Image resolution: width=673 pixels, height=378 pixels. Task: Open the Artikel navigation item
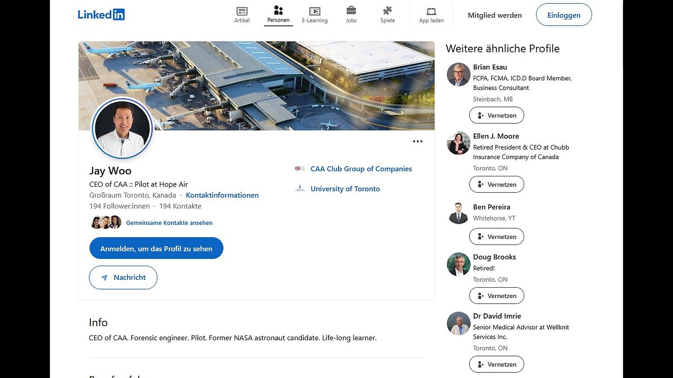coord(242,15)
